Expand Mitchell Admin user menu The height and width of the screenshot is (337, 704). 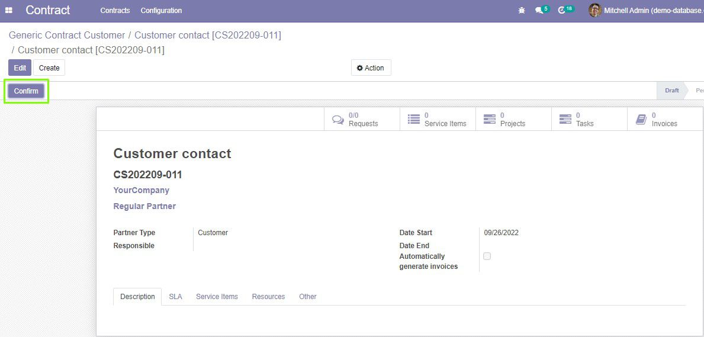point(646,10)
